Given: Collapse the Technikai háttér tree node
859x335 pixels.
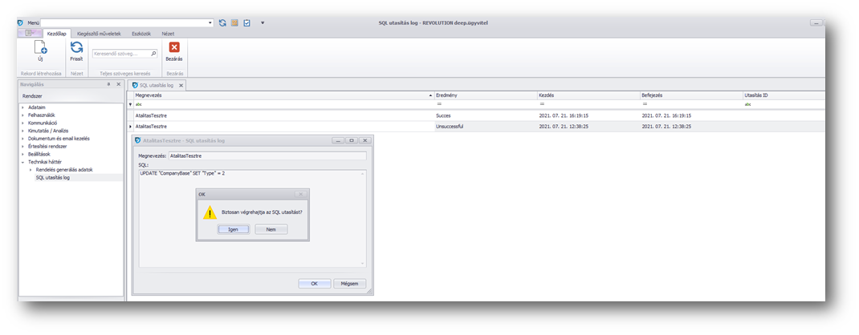Looking at the screenshot, I should pos(23,162).
